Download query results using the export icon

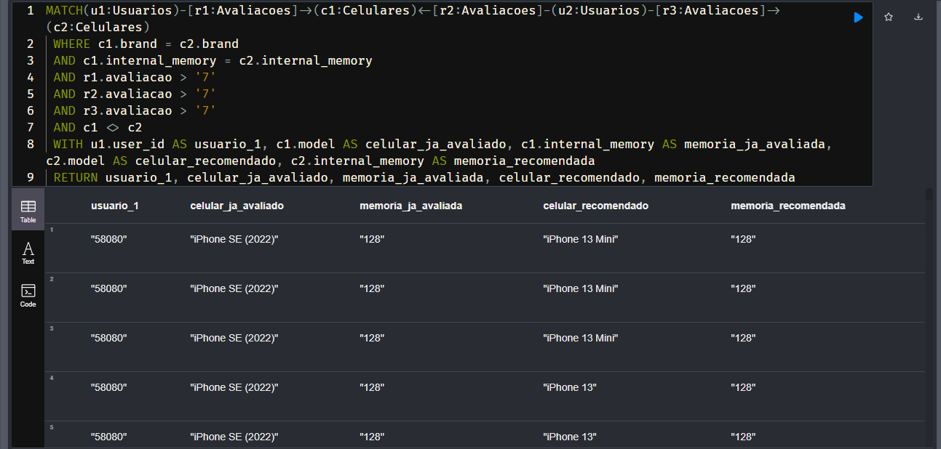tap(918, 17)
